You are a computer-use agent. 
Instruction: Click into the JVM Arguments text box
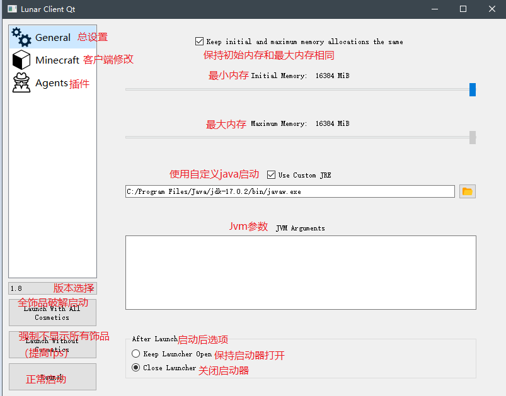tap(301, 273)
